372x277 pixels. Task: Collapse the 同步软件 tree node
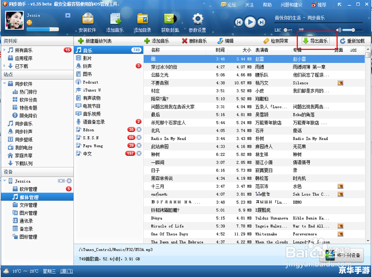pos(4,84)
